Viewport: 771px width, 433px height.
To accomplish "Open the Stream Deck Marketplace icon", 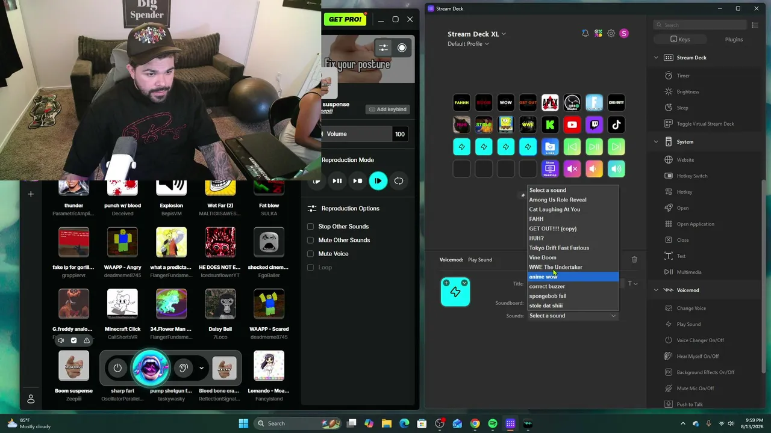I will click(598, 34).
